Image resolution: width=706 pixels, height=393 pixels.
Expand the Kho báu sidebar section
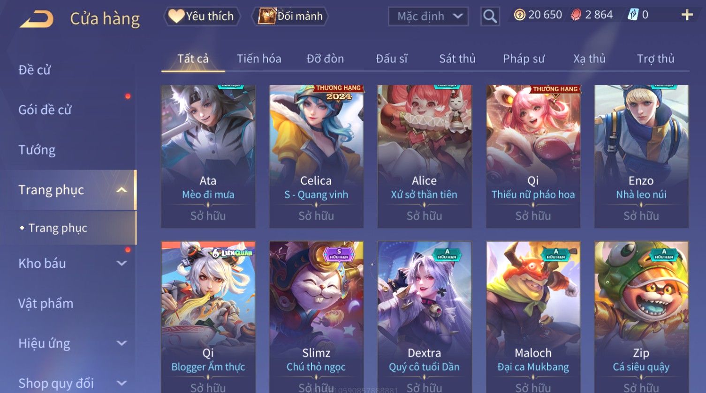tap(121, 263)
